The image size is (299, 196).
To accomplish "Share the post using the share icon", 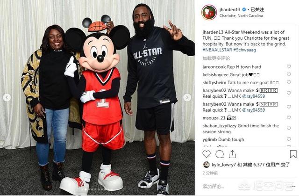I will [232, 154].
